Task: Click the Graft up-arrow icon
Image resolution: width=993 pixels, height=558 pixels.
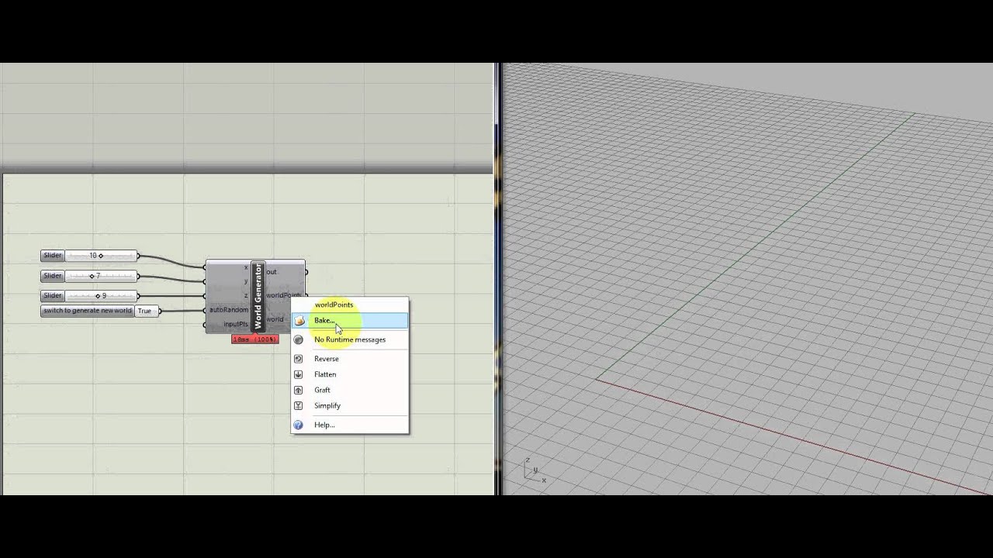Action: 299,390
